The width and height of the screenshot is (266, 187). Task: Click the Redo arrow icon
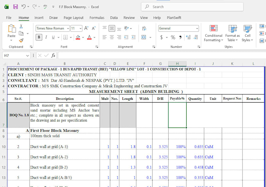coord(34,7)
